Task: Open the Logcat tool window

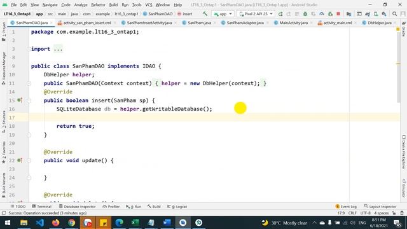Action: click(177, 207)
